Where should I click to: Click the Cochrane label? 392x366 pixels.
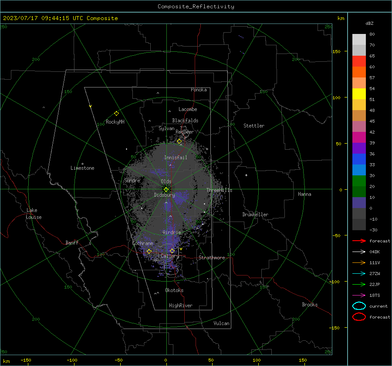click(142, 243)
